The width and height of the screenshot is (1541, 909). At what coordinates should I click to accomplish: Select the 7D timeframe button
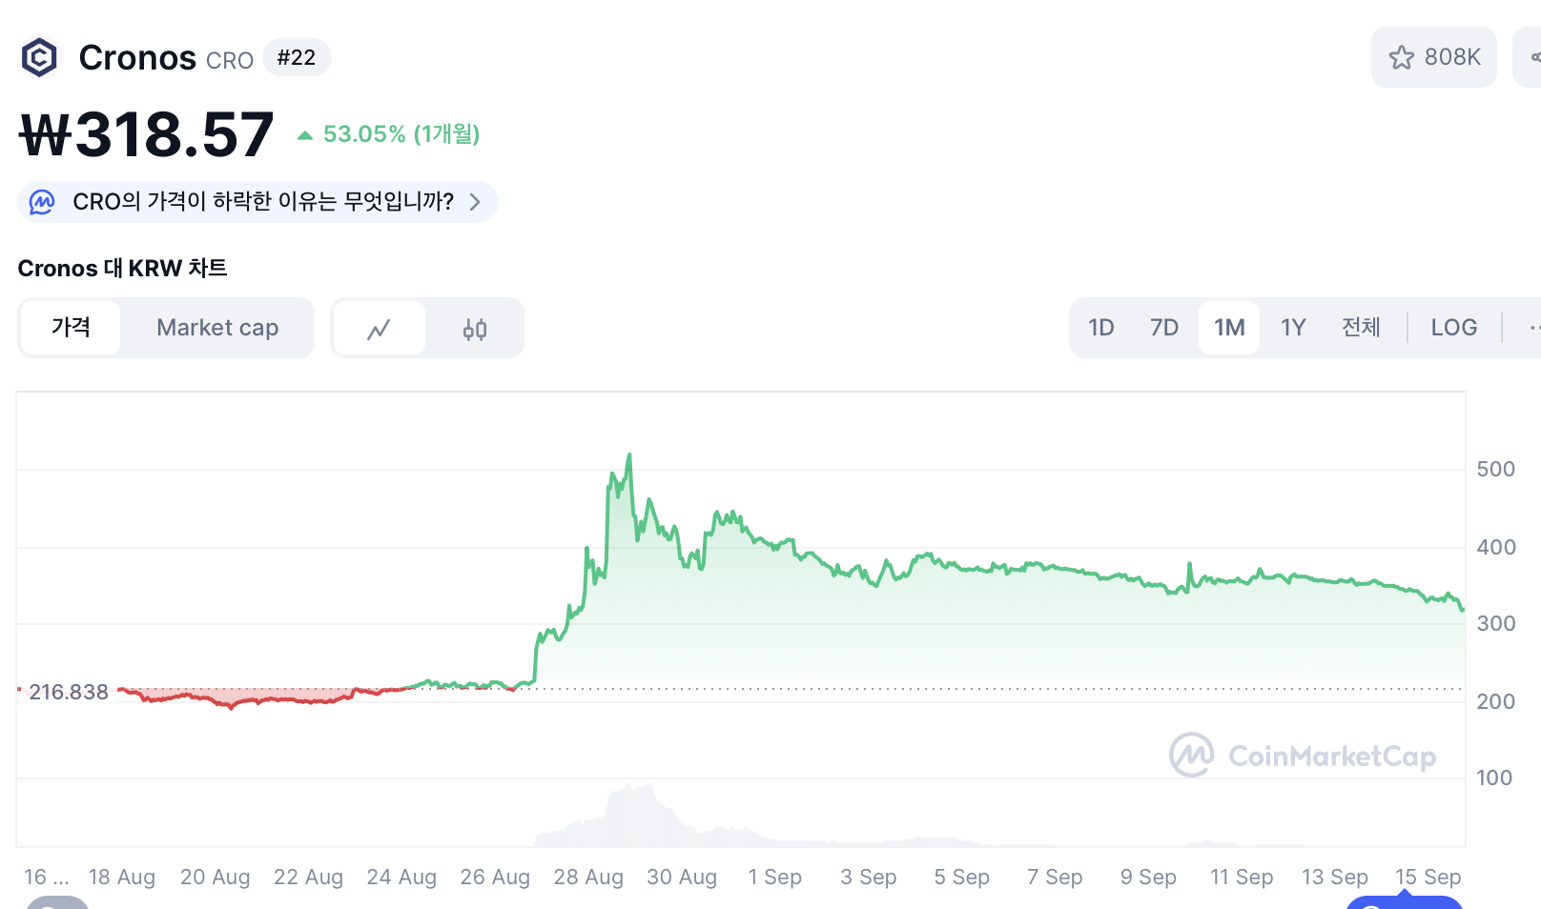[1164, 328]
